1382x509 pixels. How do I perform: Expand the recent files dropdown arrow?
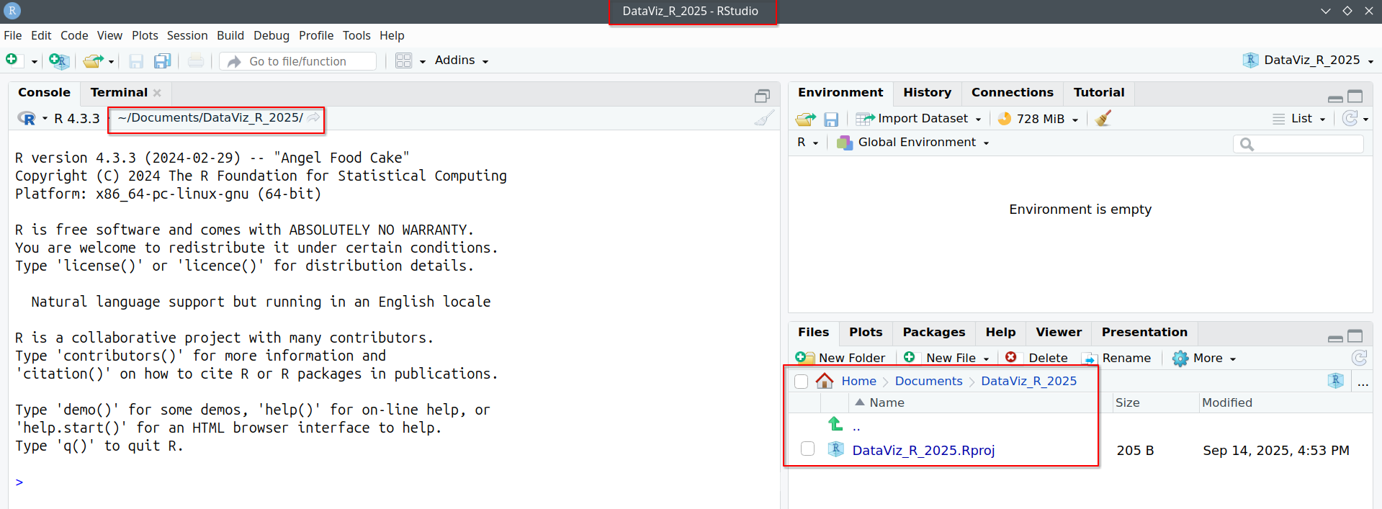(111, 62)
